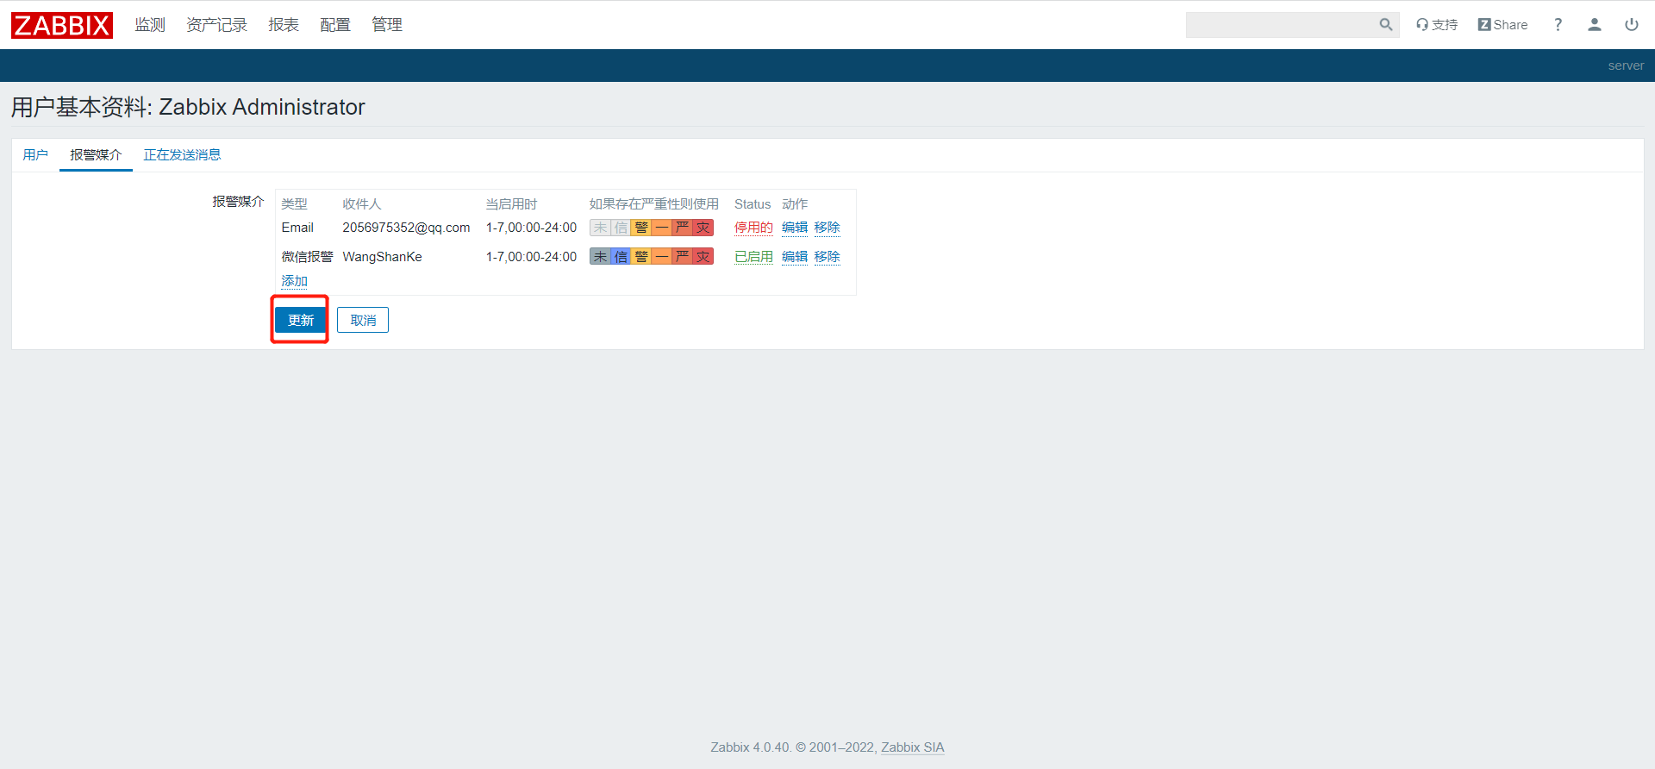
Task: Click the 动作 column header
Action: pos(795,204)
